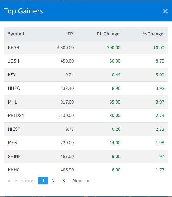Image resolution: width=172 pixels, height=197 pixels.
Task: Sort by the LTP column header
Action: (69, 34)
